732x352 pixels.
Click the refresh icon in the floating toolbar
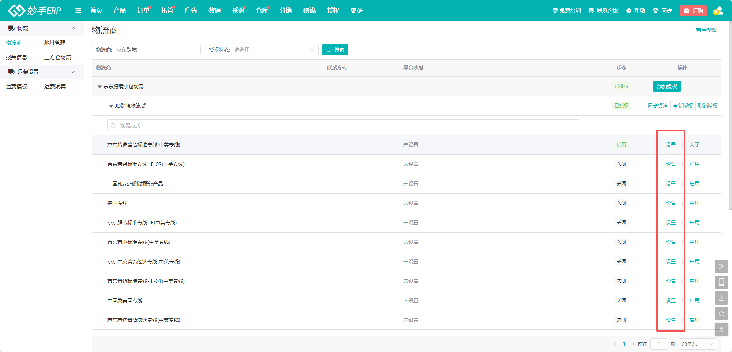click(x=721, y=314)
